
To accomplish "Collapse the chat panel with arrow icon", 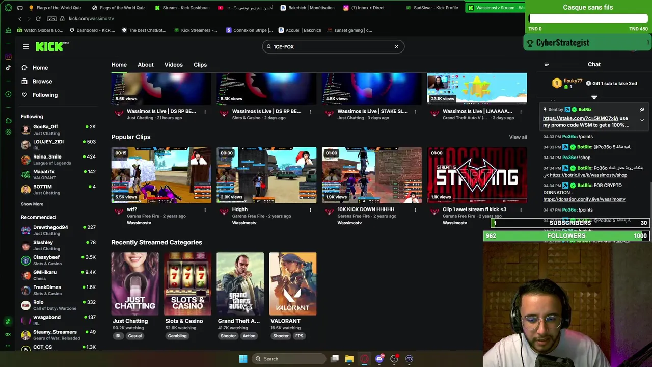I will tap(547, 64).
